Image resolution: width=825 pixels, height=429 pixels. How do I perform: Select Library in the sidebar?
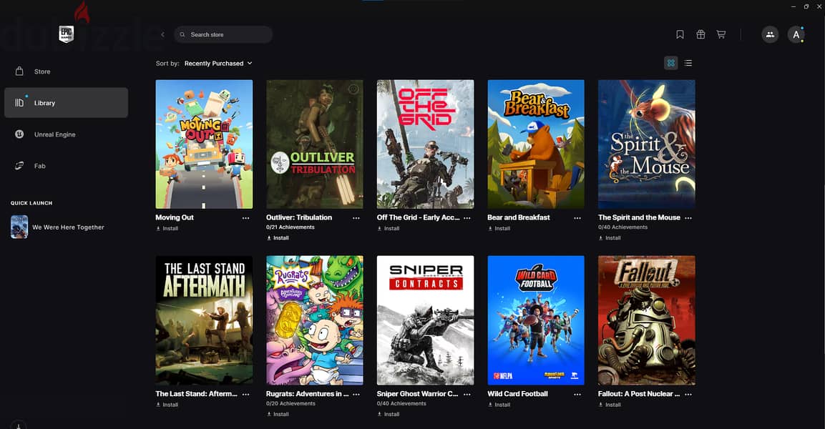[66, 102]
